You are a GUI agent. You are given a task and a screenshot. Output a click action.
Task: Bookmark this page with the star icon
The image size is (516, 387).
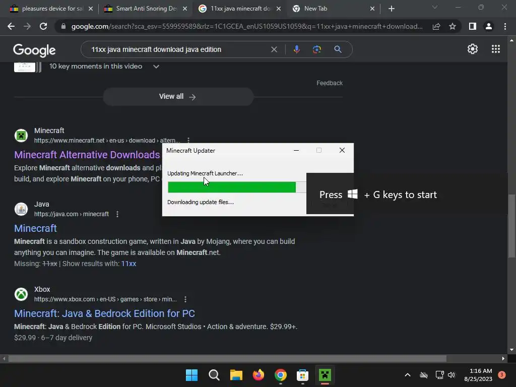[x=453, y=26]
